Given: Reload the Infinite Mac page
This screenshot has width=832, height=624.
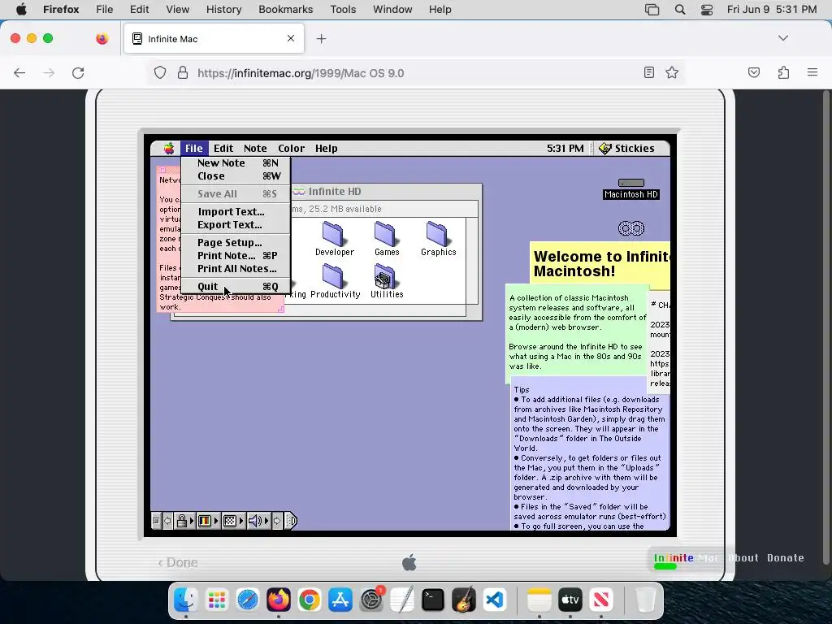Looking at the screenshot, I should click(x=78, y=72).
